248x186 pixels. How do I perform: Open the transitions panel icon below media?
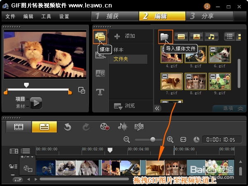click(100, 55)
